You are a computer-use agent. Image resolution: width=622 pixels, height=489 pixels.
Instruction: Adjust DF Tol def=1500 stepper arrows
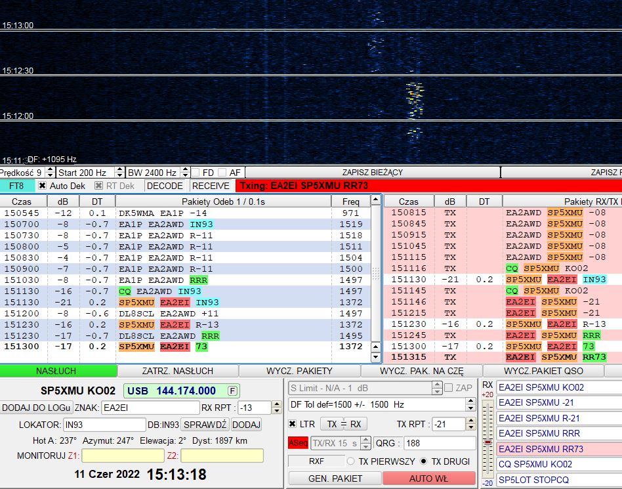click(x=470, y=404)
